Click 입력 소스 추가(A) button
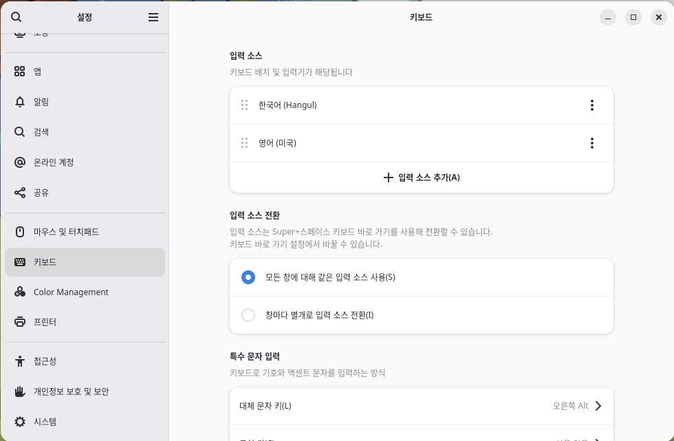The width and height of the screenshot is (674, 441). (421, 178)
